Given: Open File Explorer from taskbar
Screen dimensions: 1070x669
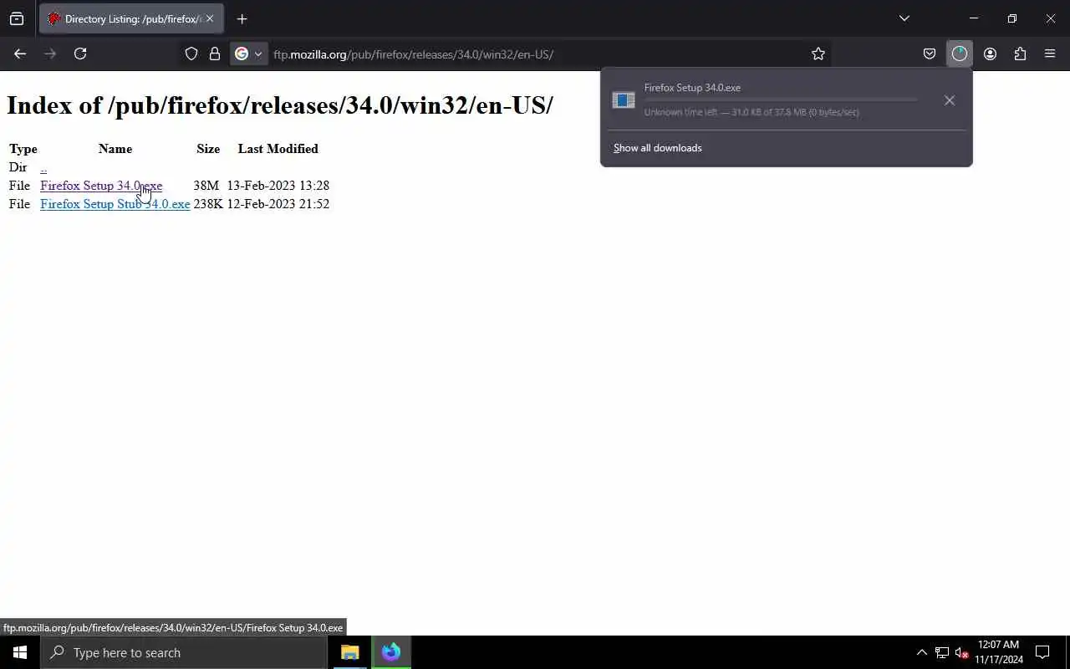Looking at the screenshot, I should point(349,652).
